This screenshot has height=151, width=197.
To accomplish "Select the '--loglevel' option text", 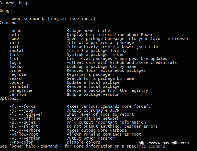I will (31, 114).
